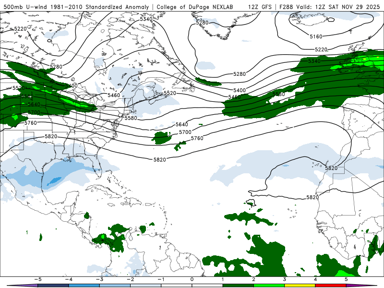Screen dimensions: 384x288
Task: Click the '-2' colorbar tick label
Action: click(x=130, y=279)
